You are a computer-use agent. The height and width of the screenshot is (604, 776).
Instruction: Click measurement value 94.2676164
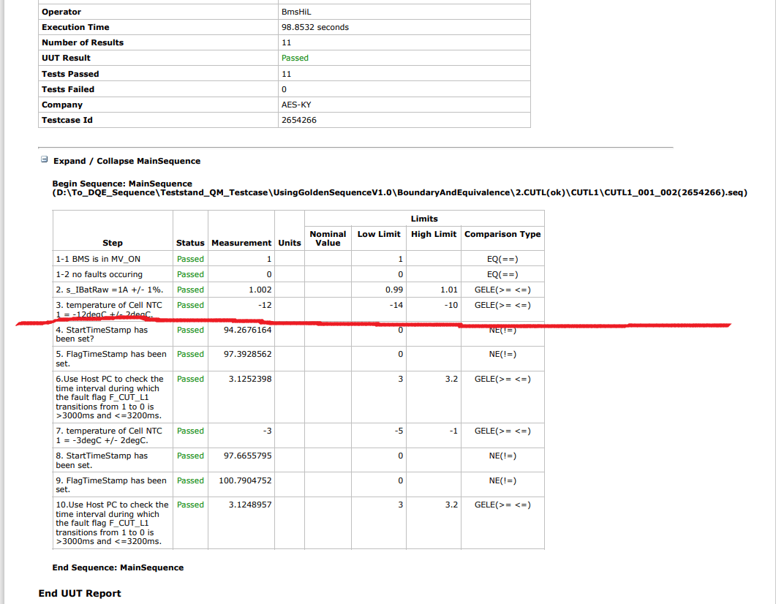tap(247, 330)
